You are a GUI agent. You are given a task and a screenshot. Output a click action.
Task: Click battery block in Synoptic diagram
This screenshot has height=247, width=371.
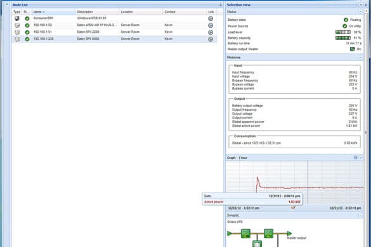click(257, 244)
